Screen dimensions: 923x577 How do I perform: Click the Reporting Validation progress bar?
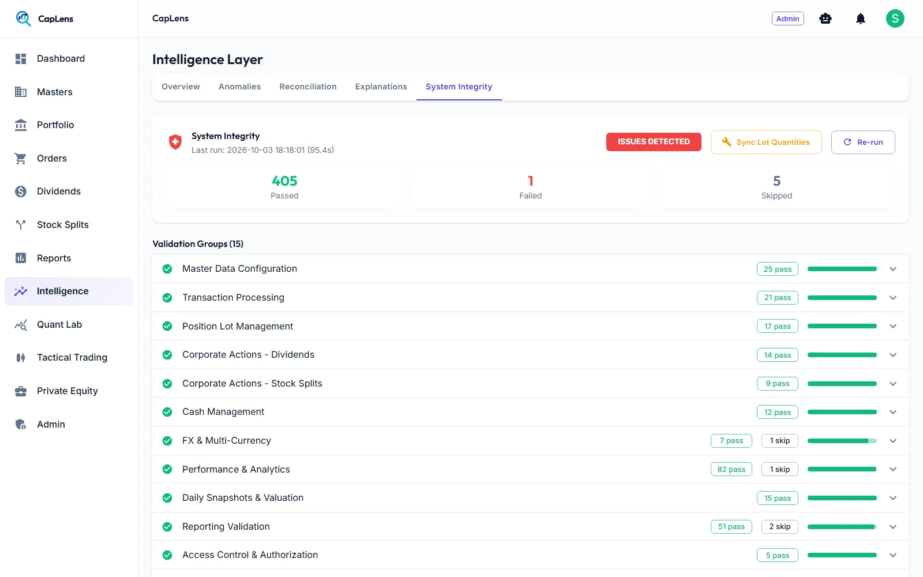[x=842, y=527]
